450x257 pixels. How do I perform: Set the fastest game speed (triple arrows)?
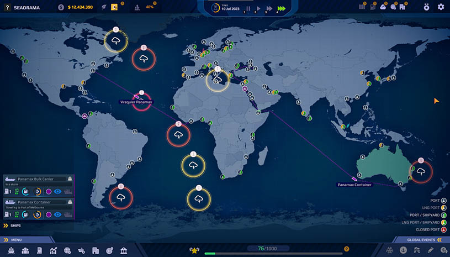tap(282, 8)
